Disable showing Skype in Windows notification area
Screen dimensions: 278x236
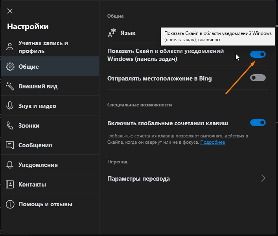tap(258, 54)
